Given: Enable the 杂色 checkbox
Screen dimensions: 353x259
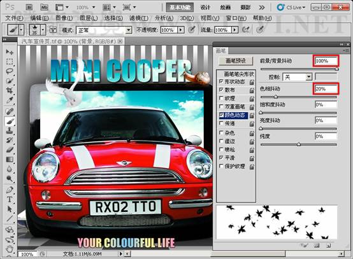Looking at the screenshot, I should [x=221, y=132].
